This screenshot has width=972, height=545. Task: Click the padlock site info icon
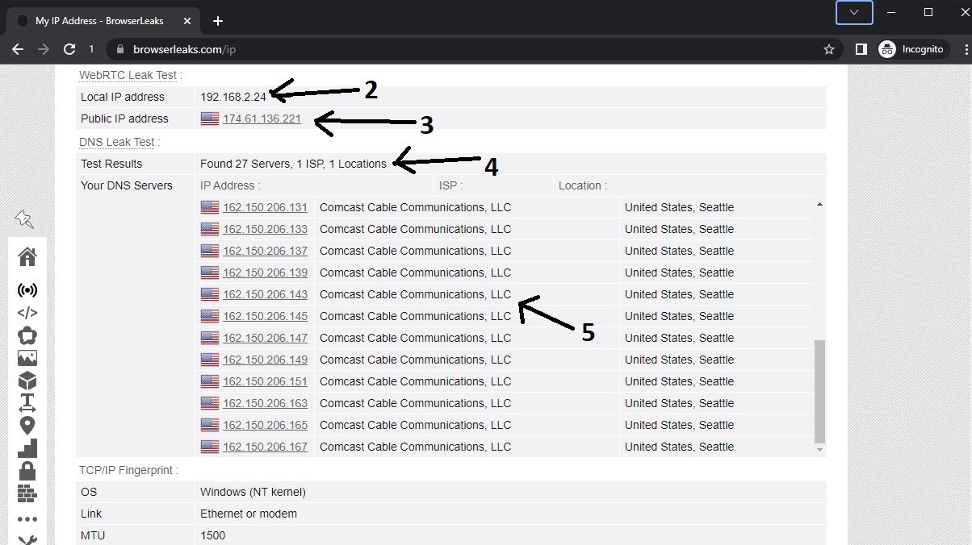click(x=120, y=49)
